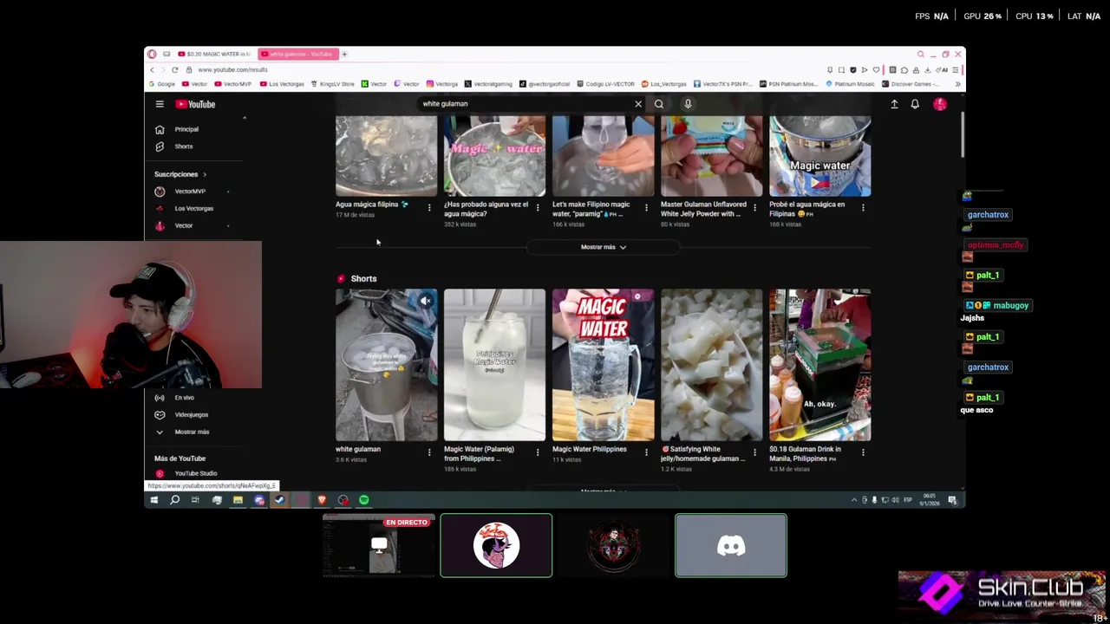The height and width of the screenshot is (624, 1110).
Task: Play the 'Magic Water (Palamig)' short thumbnail
Action: [x=494, y=365]
